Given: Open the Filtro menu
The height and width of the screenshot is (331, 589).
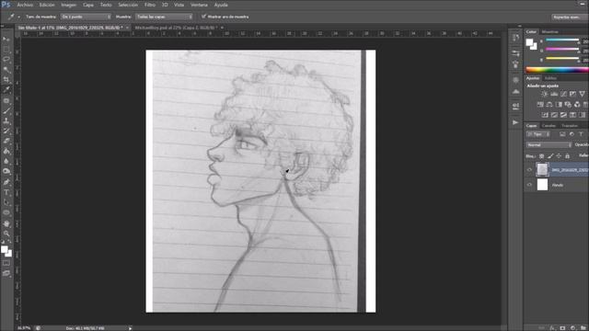Looking at the screenshot, I should pos(150,5).
